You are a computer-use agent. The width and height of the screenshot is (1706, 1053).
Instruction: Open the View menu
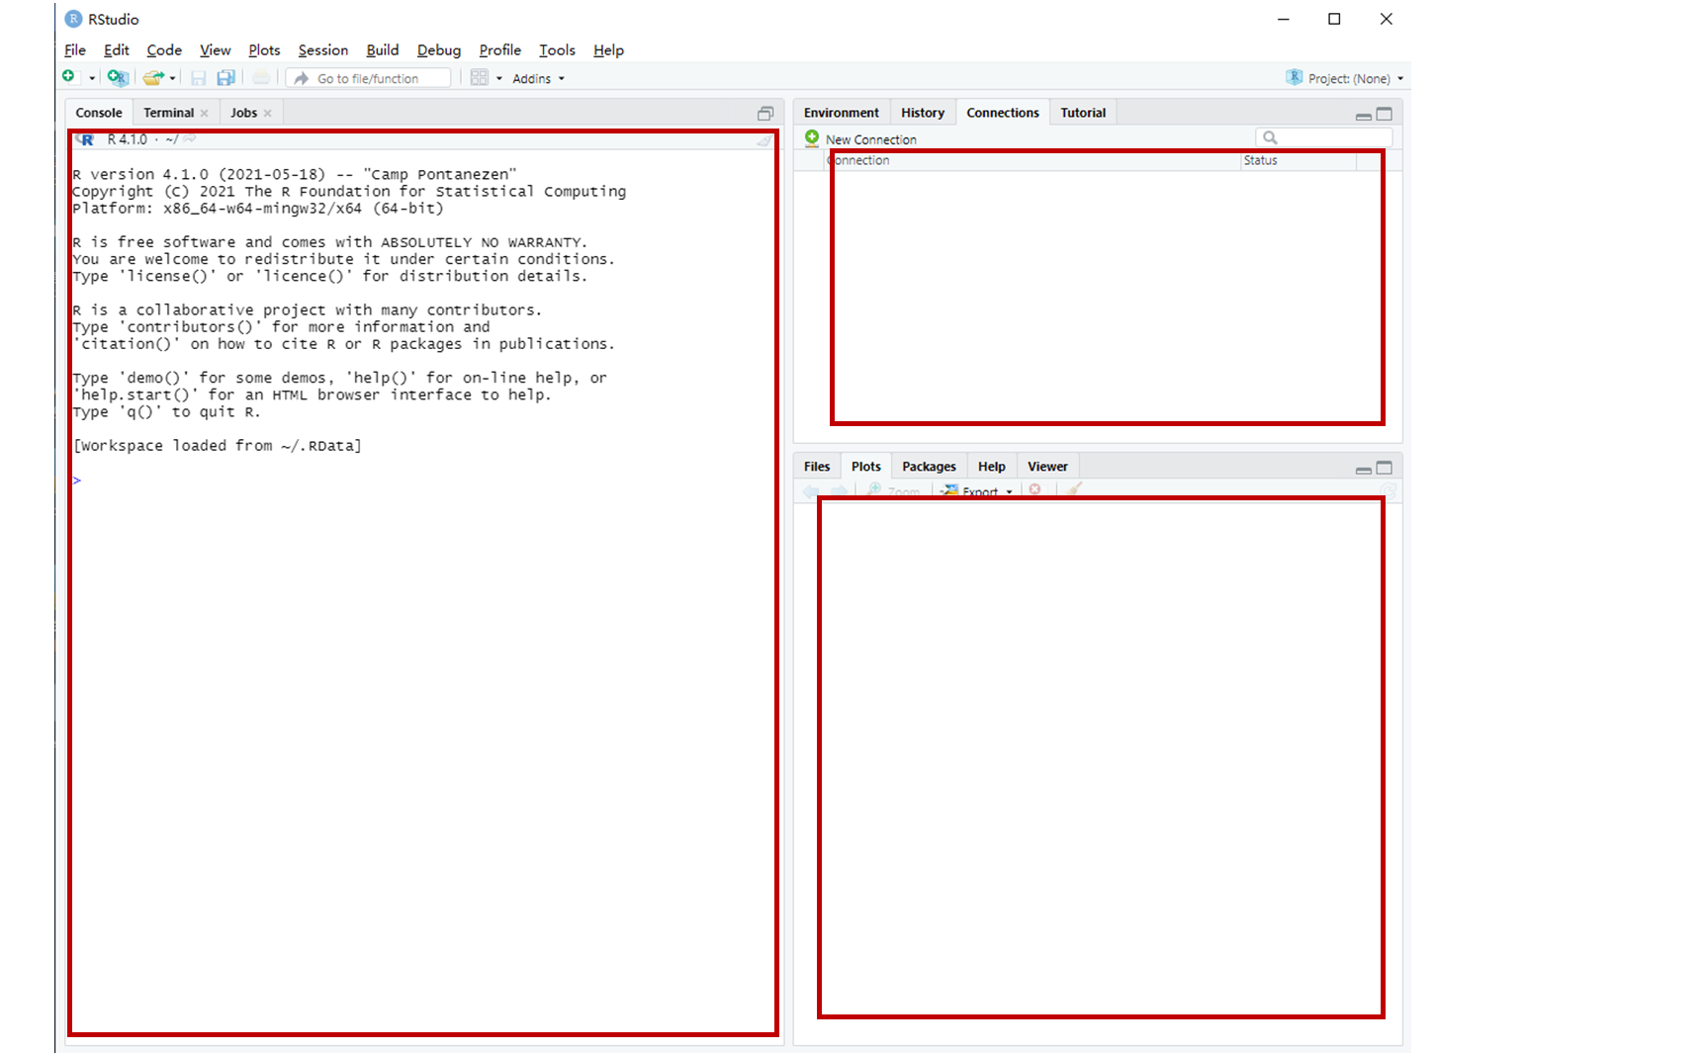(x=215, y=50)
